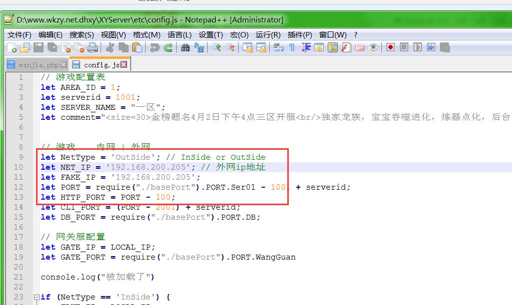This screenshot has height=305, width=512.
Task: Click the Open file folder icon
Action: click(x=25, y=48)
